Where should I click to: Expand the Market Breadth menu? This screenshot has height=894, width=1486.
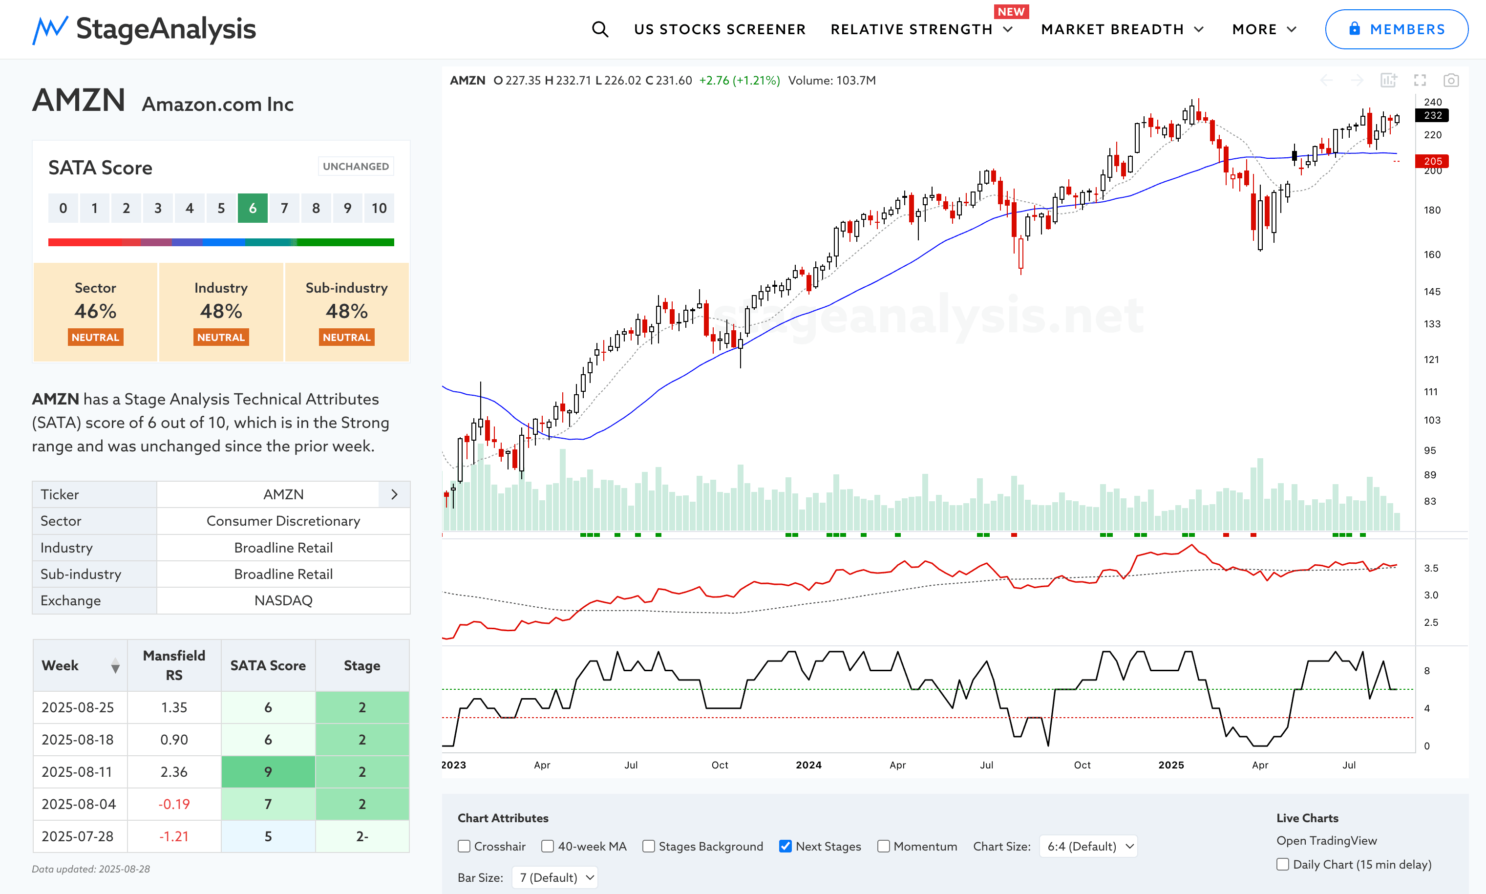pos(1122,29)
